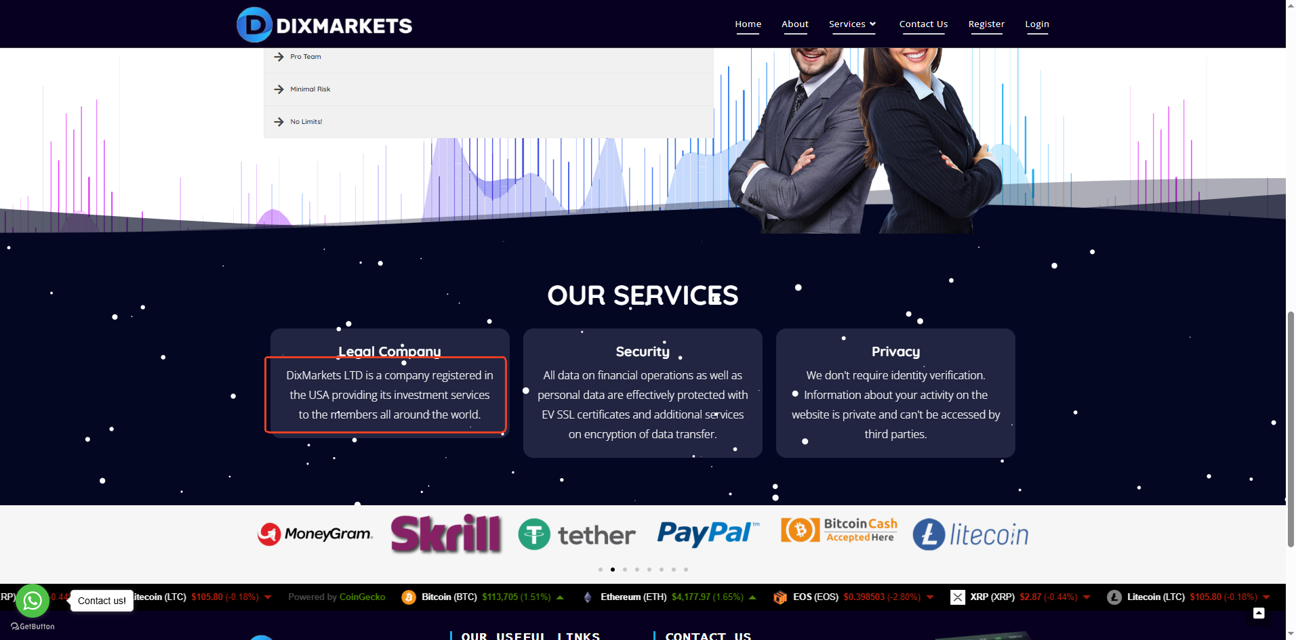Image resolution: width=1296 pixels, height=640 pixels.
Task: Click the scroll-to-top arrow icon
Action: coord(1259,613)
